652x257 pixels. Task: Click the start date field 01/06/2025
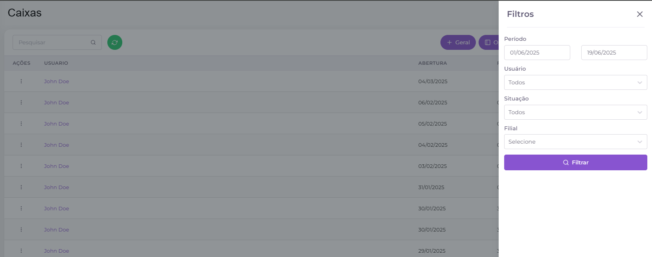pos(537,53)
